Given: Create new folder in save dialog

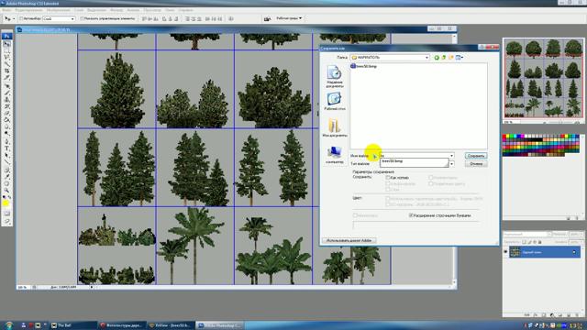Looking at the screenshot, I should 451,58.
